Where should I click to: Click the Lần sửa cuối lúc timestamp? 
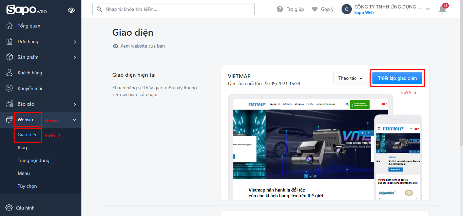pos(264,84)
